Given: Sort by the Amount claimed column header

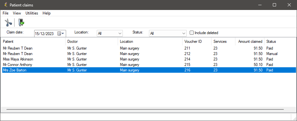Looking at the screenshot, I should coord(250,42).
